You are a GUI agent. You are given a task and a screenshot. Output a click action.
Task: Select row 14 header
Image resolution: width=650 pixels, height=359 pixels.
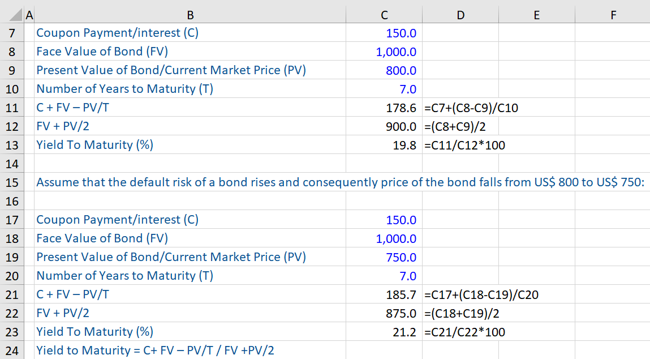(12, 164)
